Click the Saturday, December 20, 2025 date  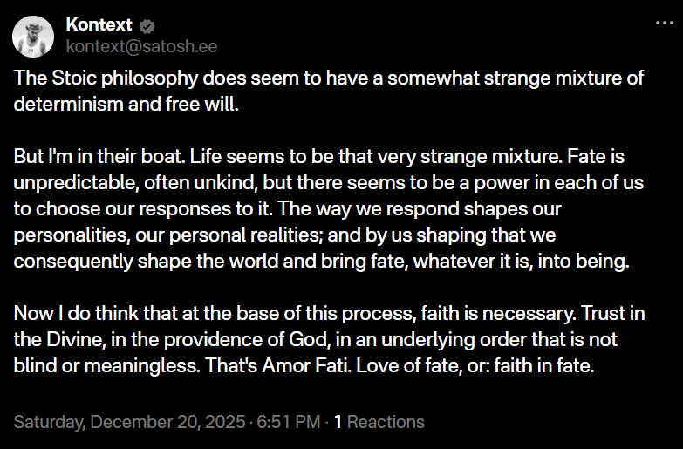click(x=129, y=423)
